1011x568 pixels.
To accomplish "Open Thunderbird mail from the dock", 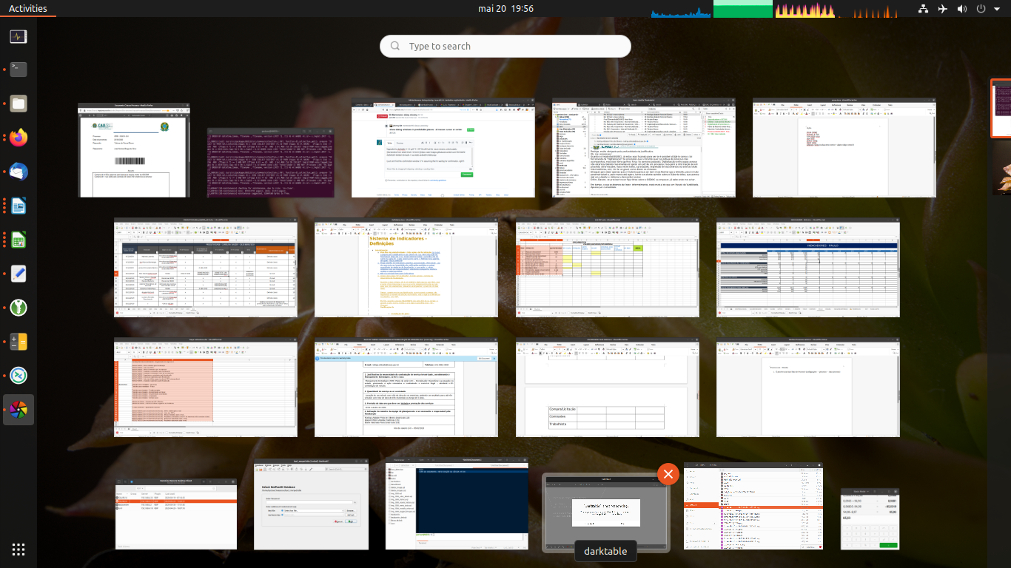I will 19,172.
